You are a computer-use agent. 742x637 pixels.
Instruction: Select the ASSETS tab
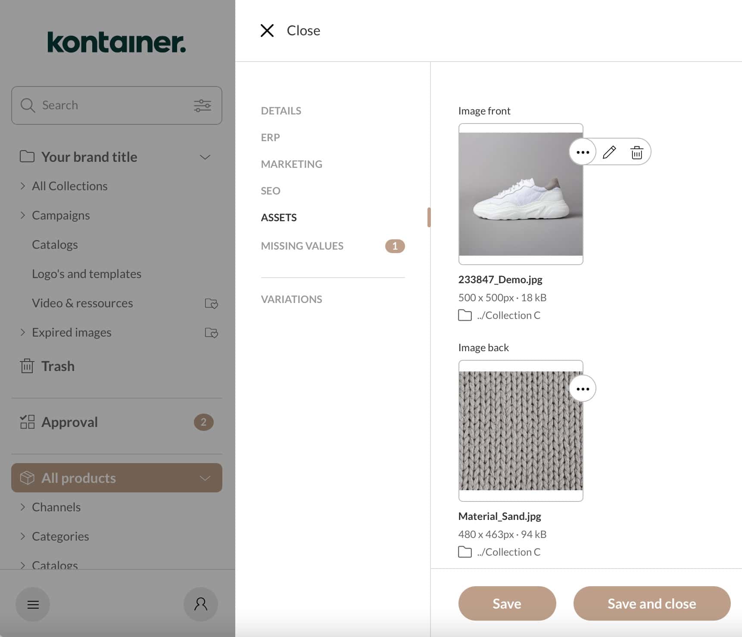click(279, 217)
